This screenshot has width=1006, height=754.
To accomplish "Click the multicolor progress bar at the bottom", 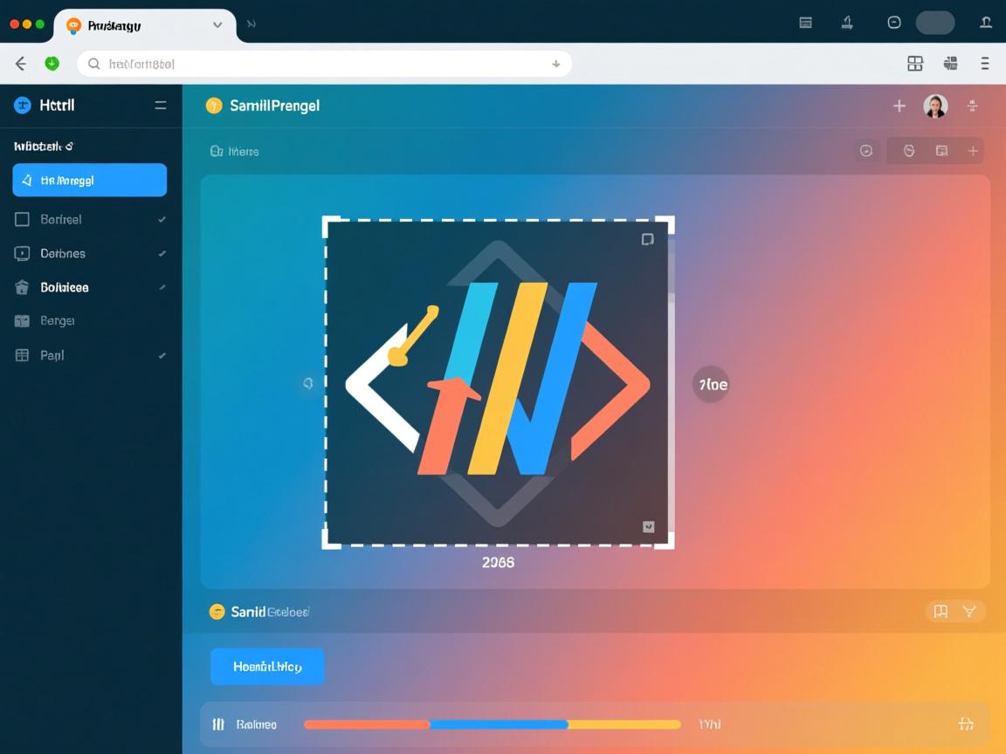I will click(x=492, y=724).
